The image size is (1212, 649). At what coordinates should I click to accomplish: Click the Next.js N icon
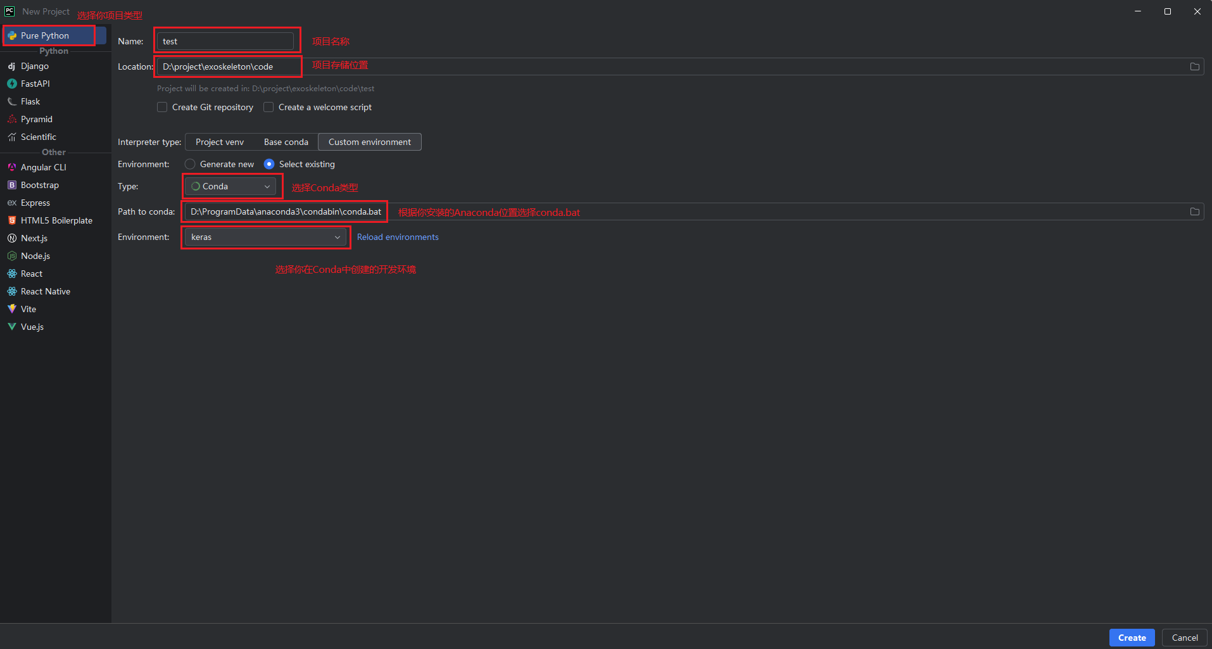[12, 238]
